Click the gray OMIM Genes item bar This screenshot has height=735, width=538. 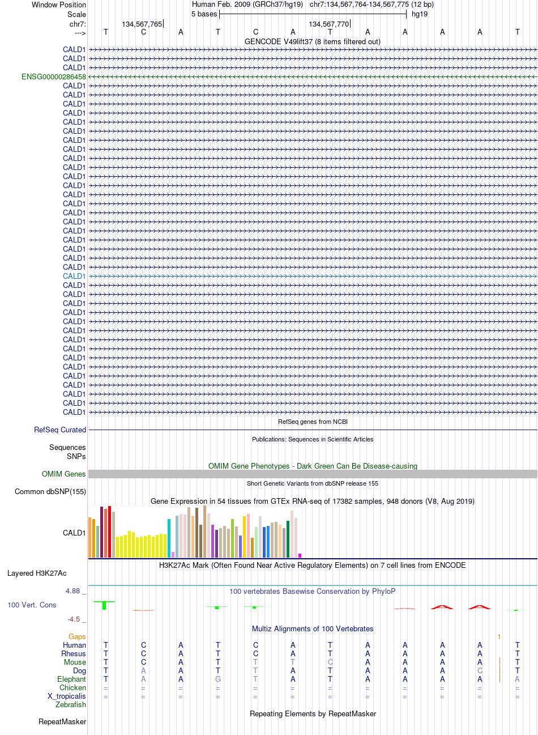point(313,474)
